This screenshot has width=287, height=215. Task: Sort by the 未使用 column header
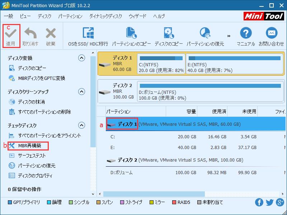(243, 111)
